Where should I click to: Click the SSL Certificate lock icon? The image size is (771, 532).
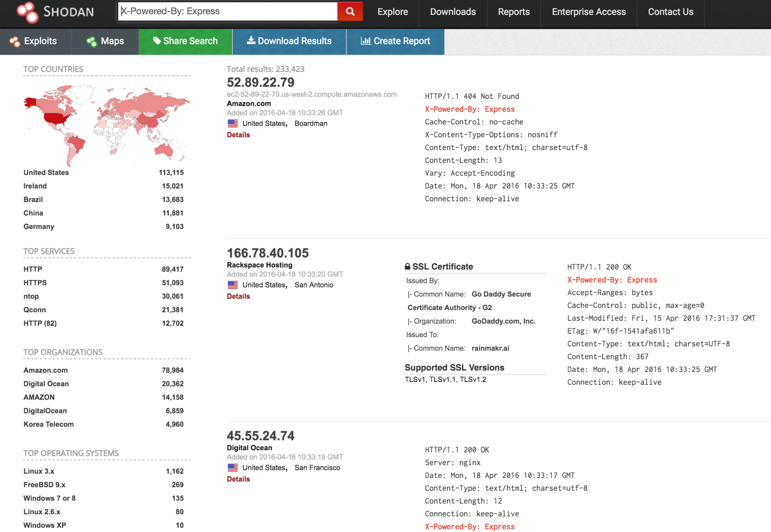click(407, 266)
